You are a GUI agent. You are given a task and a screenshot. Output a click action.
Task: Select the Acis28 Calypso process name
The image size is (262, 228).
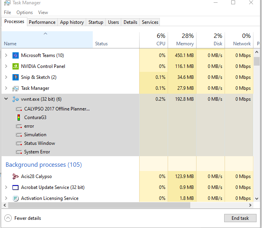coord(36,176)
